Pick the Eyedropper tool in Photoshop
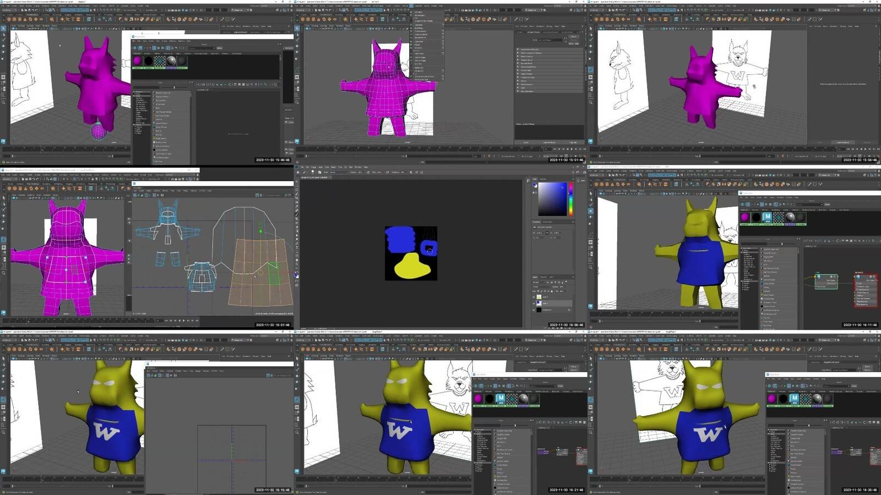Image resolution: width=881 pixels, height=495 pixels. point(297,205)
